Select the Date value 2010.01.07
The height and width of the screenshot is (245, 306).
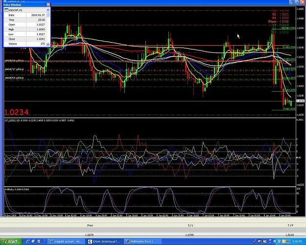(38, 15)
